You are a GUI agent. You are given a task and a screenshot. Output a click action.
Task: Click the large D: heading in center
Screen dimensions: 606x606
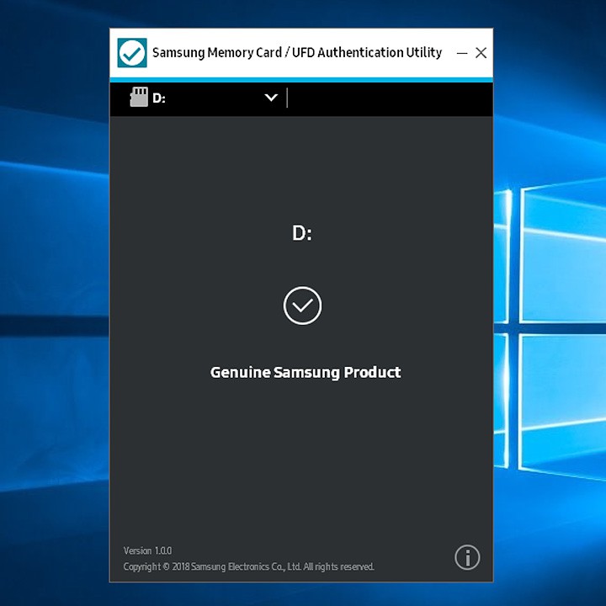pyautogui.click(x=302, y=233)
